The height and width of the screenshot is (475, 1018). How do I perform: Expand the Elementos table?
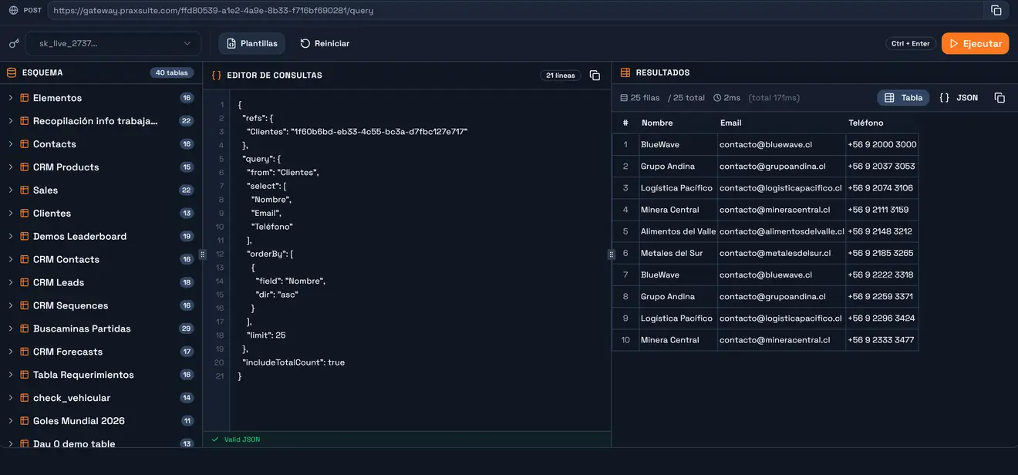click(x=11, y=98)
